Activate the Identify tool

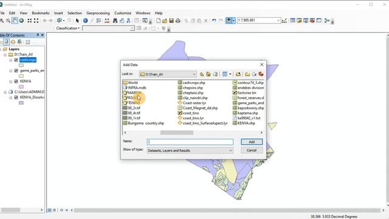click(85, 21)
